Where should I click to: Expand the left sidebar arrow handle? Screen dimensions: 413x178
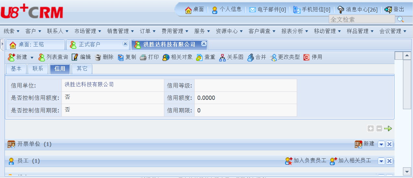pyautogui.click(x=2, y=44)
